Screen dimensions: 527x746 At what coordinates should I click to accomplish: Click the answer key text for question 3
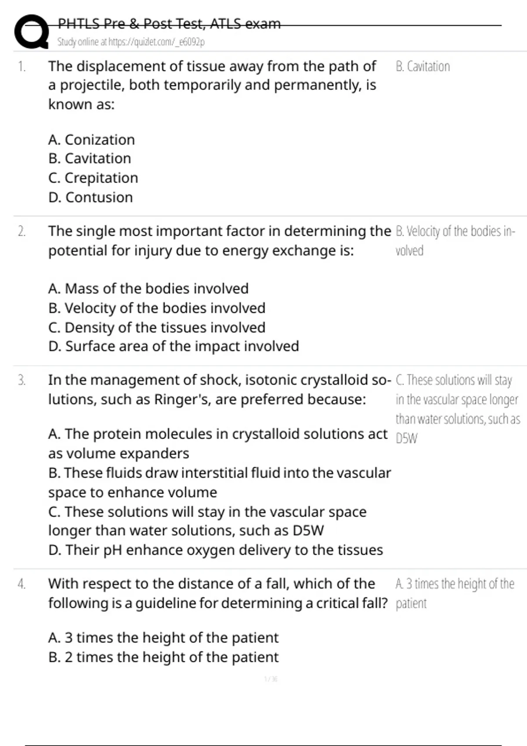[457, 409]
